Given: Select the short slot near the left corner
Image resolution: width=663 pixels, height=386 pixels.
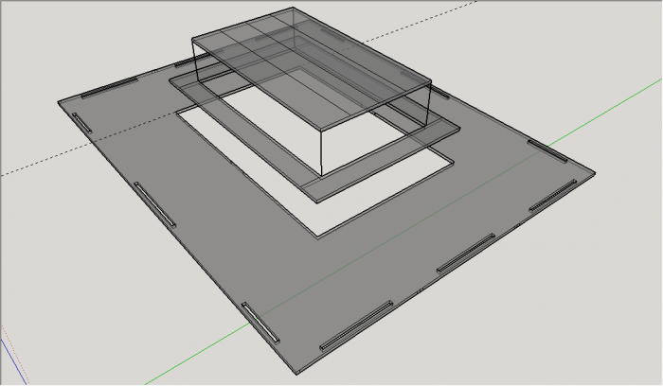Looking at the screenshot, I should pos(83,124).
